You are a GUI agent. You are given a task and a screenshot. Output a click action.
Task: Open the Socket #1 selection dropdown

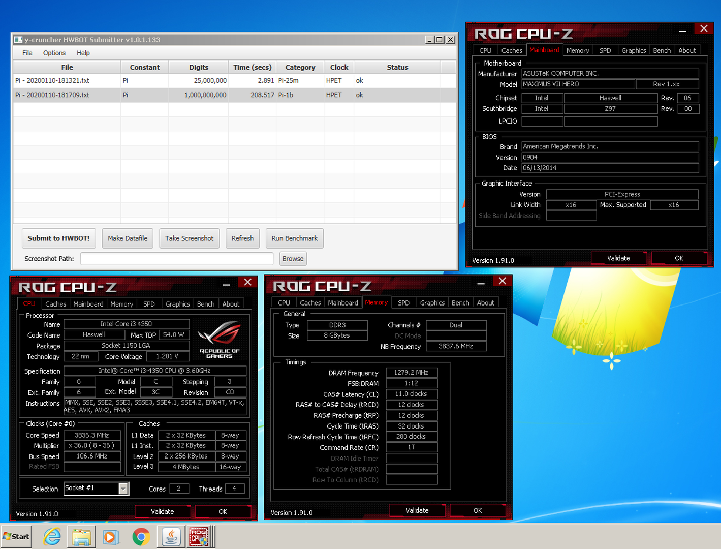123,489
